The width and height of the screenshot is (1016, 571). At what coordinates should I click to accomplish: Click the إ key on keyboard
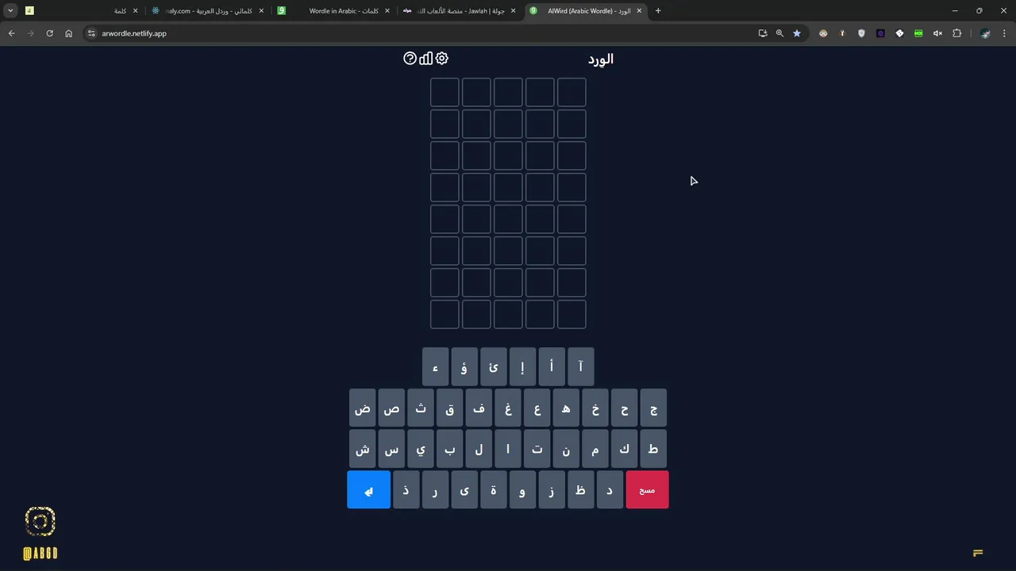[522, 367]
